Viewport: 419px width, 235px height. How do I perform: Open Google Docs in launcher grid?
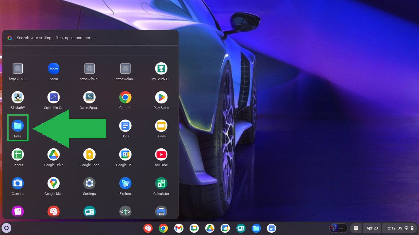click(125, 126)
